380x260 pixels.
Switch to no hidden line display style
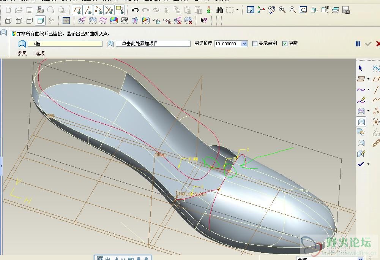pyautogui.click(x=30, y=21)
